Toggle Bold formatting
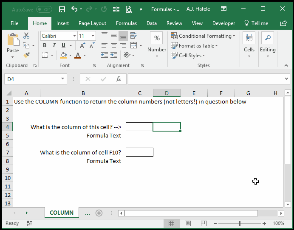The width and height of the screenshot is (294, 230). coord(45,45)
